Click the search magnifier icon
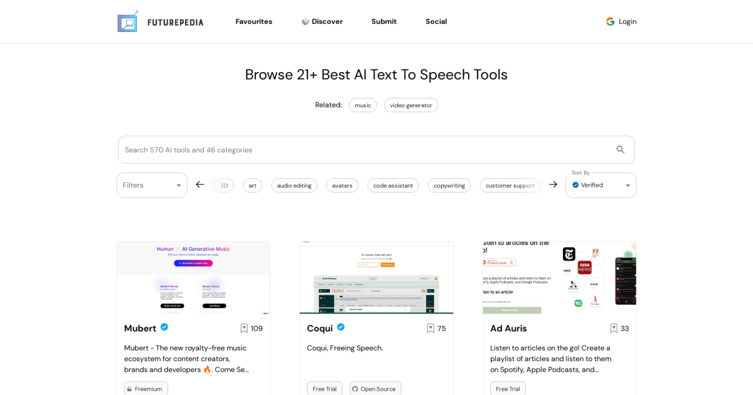The image size is (753, 395). click(x=620, y=149)
